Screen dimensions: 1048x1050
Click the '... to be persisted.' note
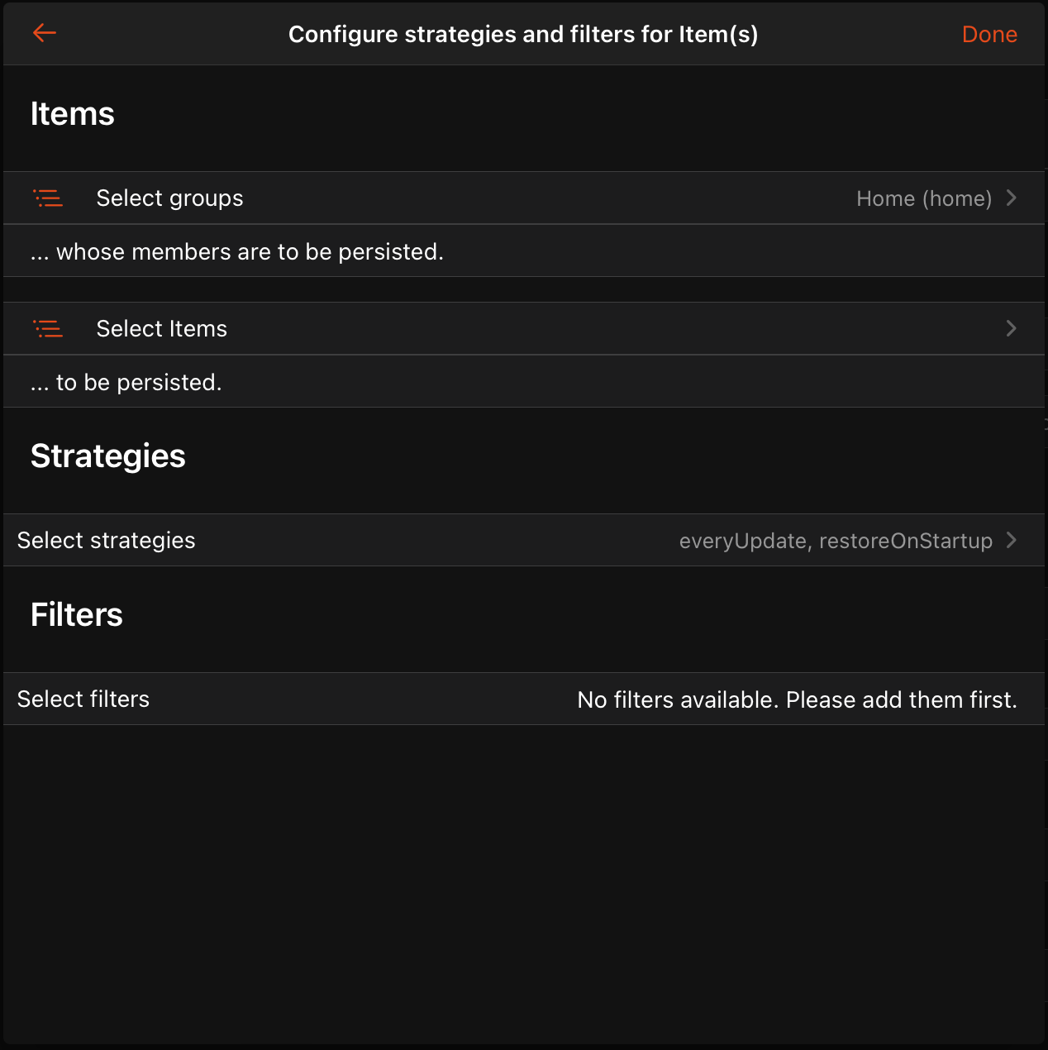126,383
